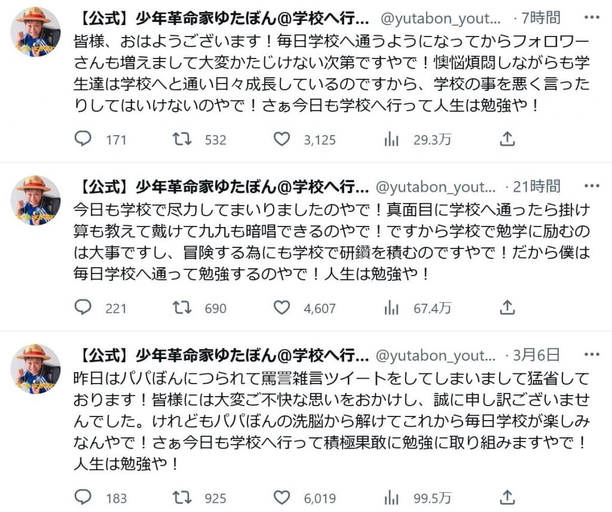
Task: View analytics showing 99.5万 views
Action: click(x=391, y=496)
